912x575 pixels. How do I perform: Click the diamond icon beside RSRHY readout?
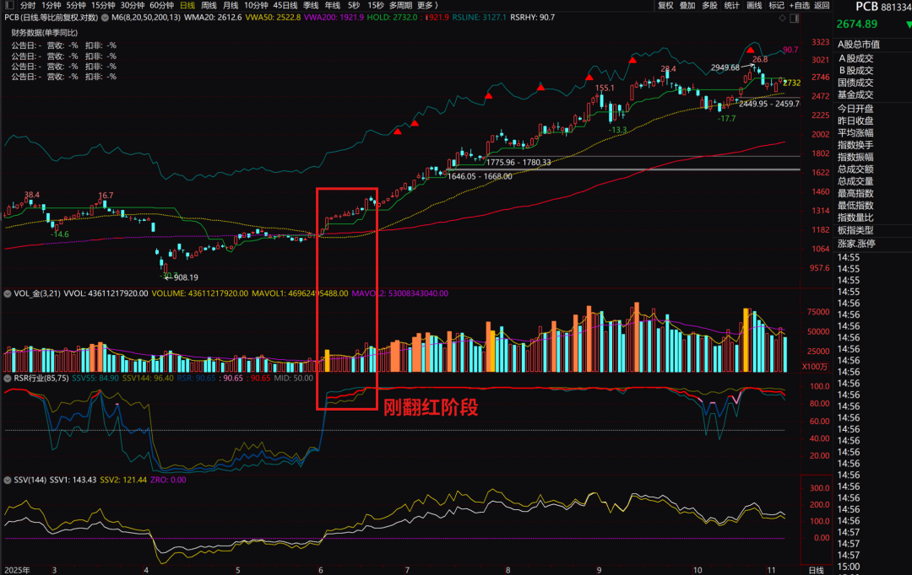point(782,18)
